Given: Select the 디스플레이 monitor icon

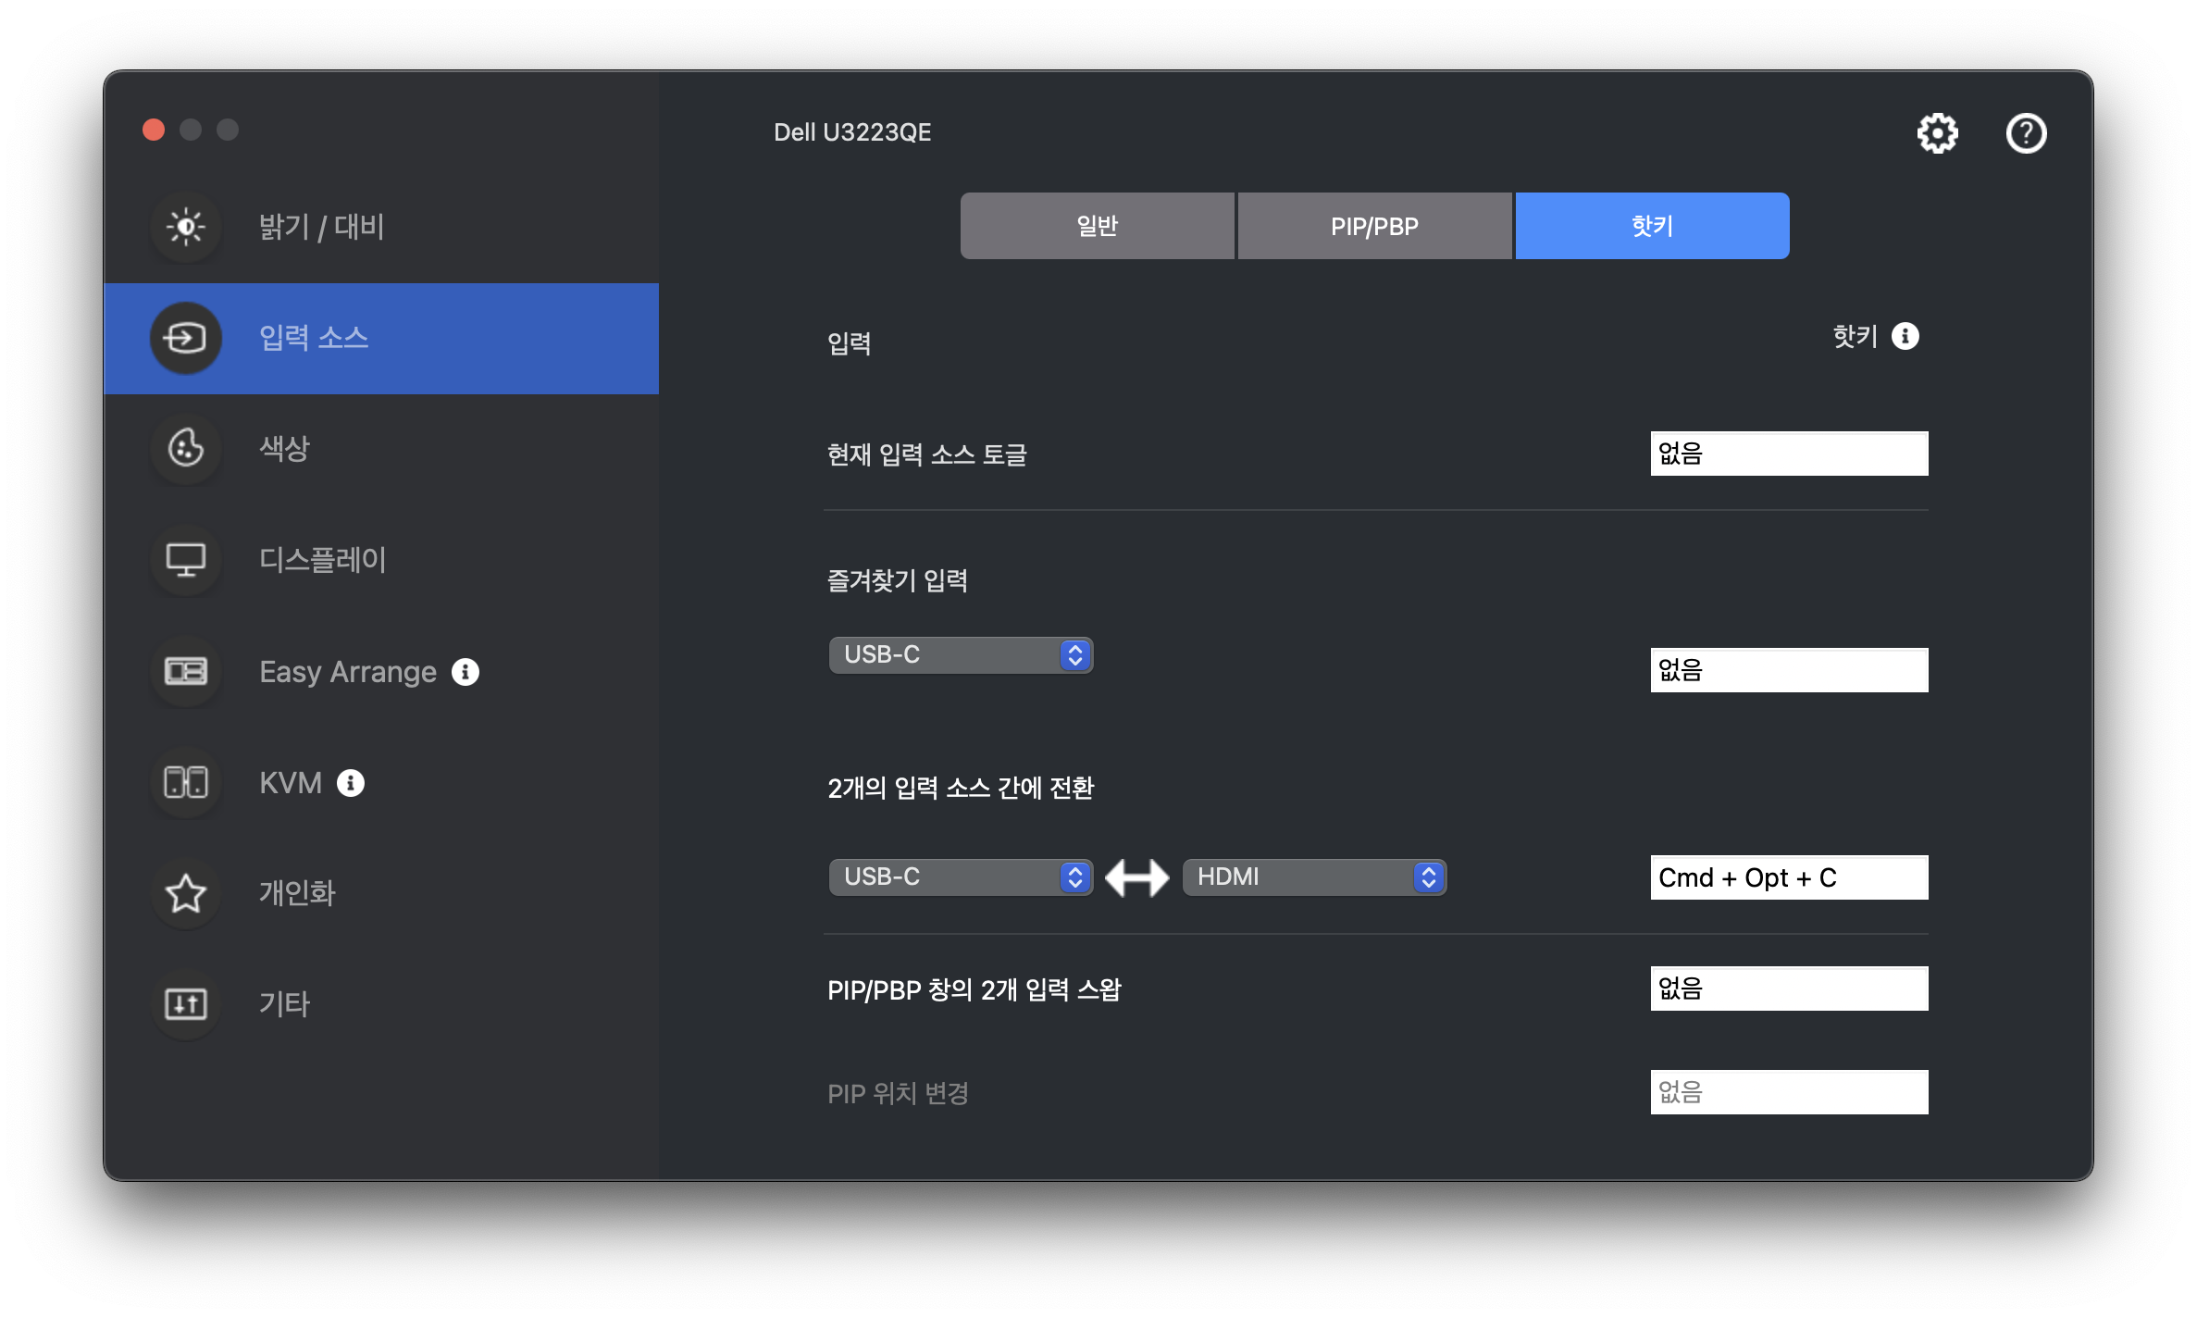Looking at the screenshot, I should click(x=186, y=560).
